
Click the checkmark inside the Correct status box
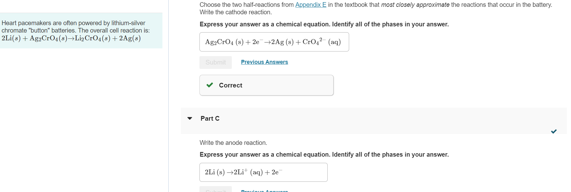pyautogui.click(x=210, y=85)
